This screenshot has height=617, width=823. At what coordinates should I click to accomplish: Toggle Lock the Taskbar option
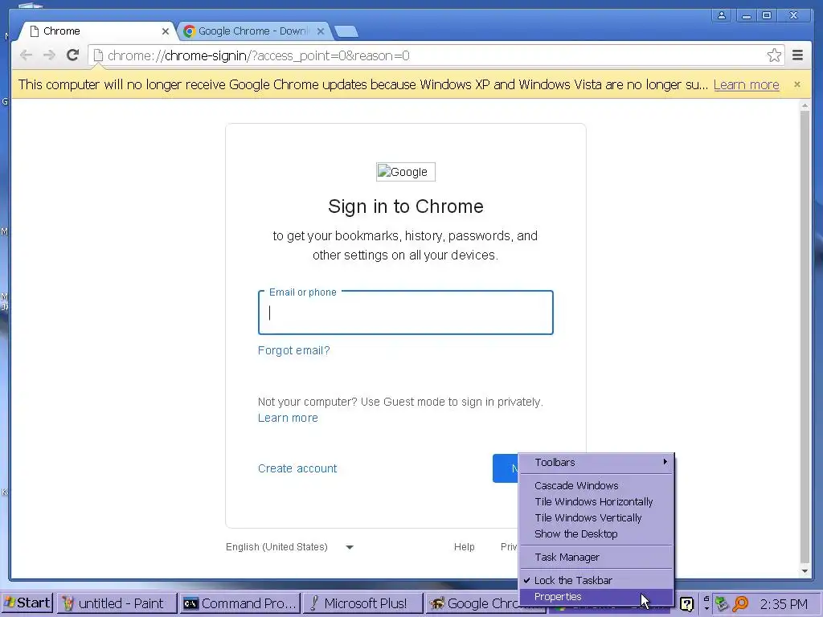click(596, 580)
